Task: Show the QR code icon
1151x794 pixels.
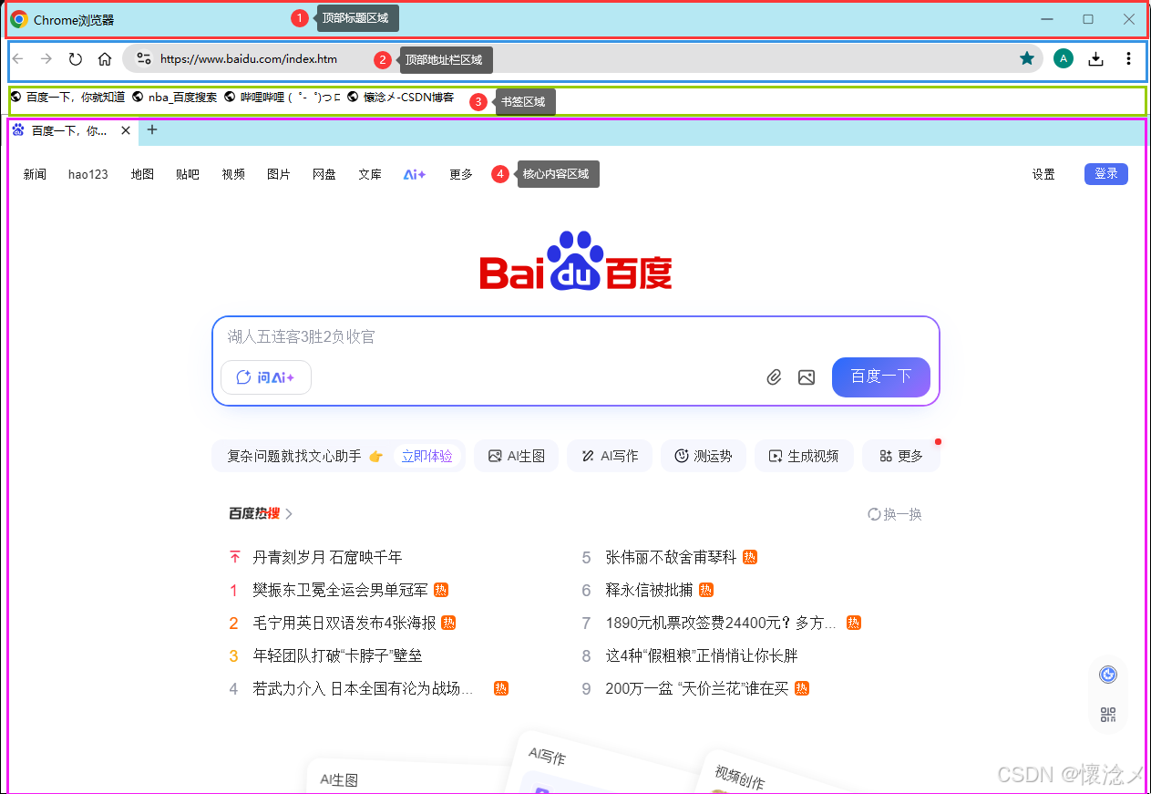Action: point(1108,715)
